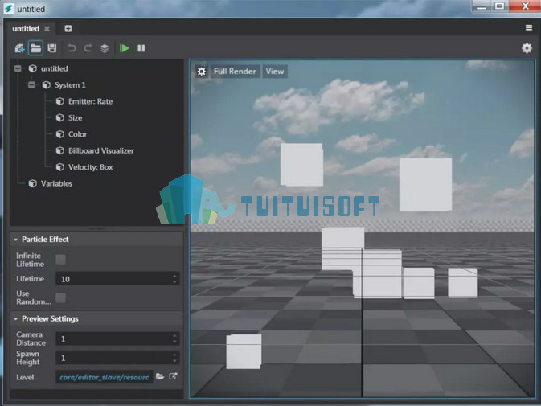Maximize the untitled window
Viewport: 541px width, 406px height.
point(499,6)
